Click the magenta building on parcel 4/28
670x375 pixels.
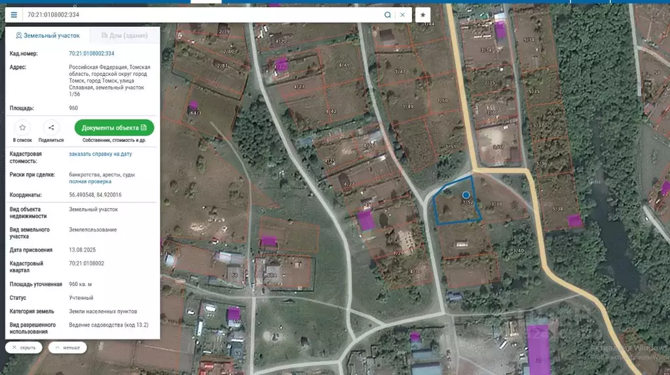365,220
